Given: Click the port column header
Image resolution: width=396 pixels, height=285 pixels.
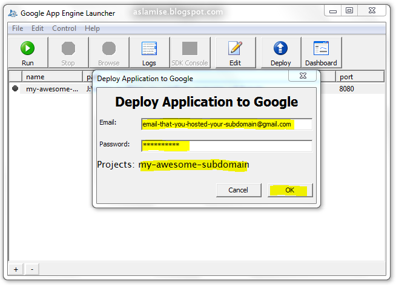Looking at the screenshot, I should pyautogui.click(x=360, y=76).
